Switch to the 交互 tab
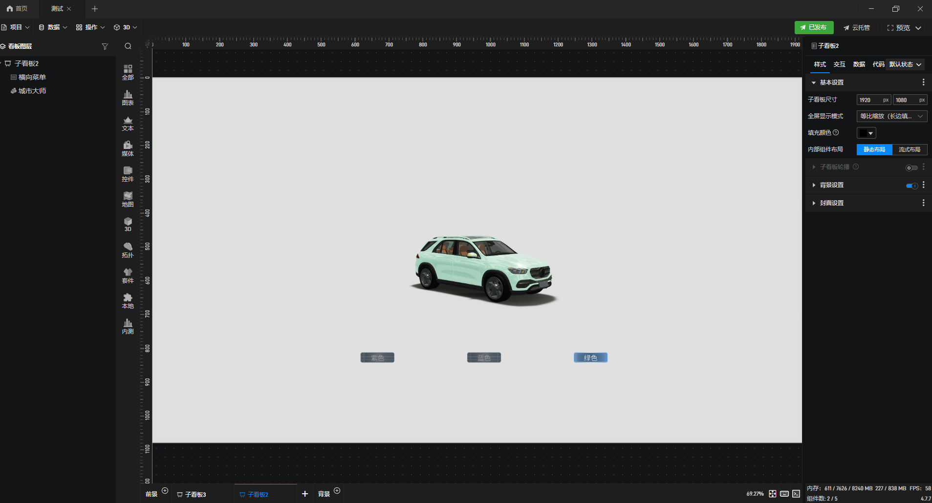 coord(840,64)
